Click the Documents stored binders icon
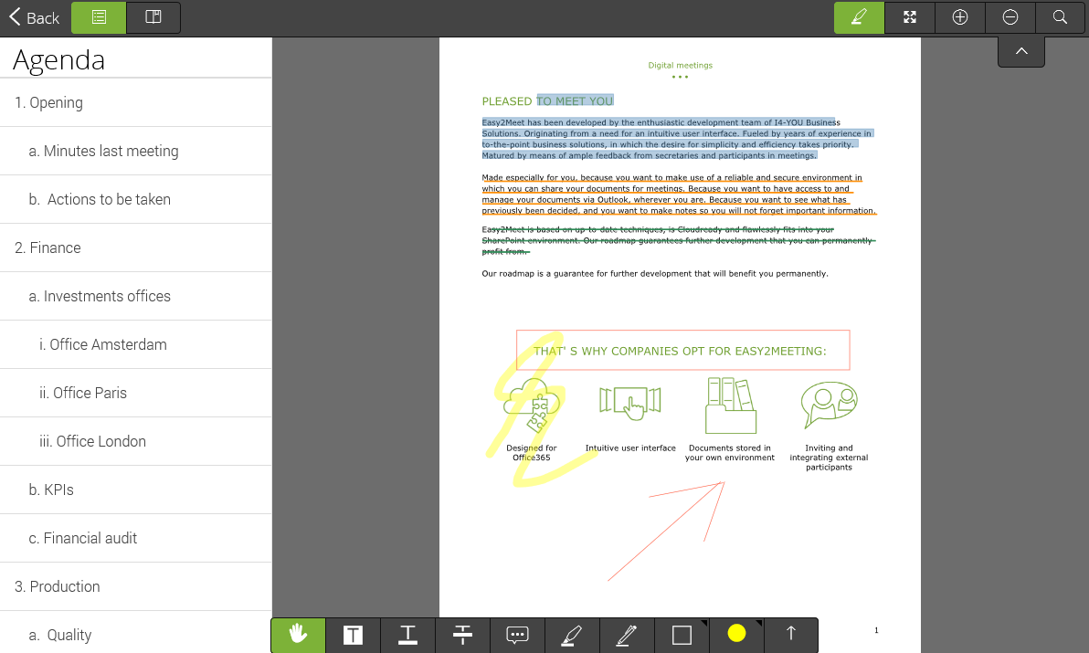Image resolution: width=1089 pixels, height=653 pixels. coord(731,405)
